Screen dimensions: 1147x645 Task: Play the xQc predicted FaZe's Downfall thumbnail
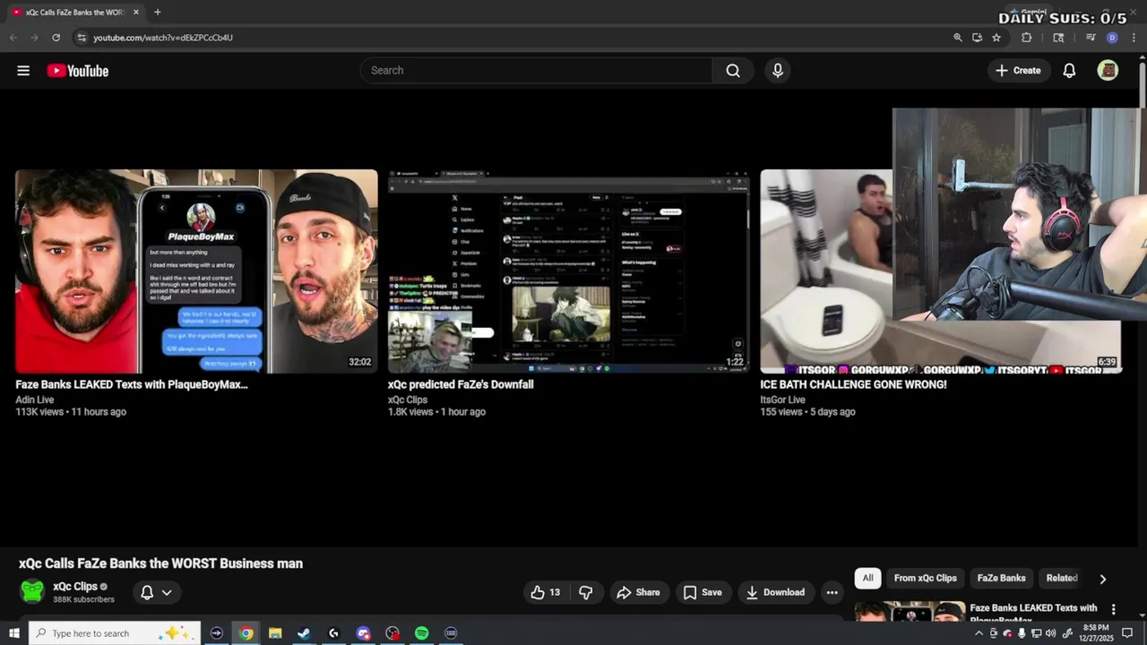point(568,271)
